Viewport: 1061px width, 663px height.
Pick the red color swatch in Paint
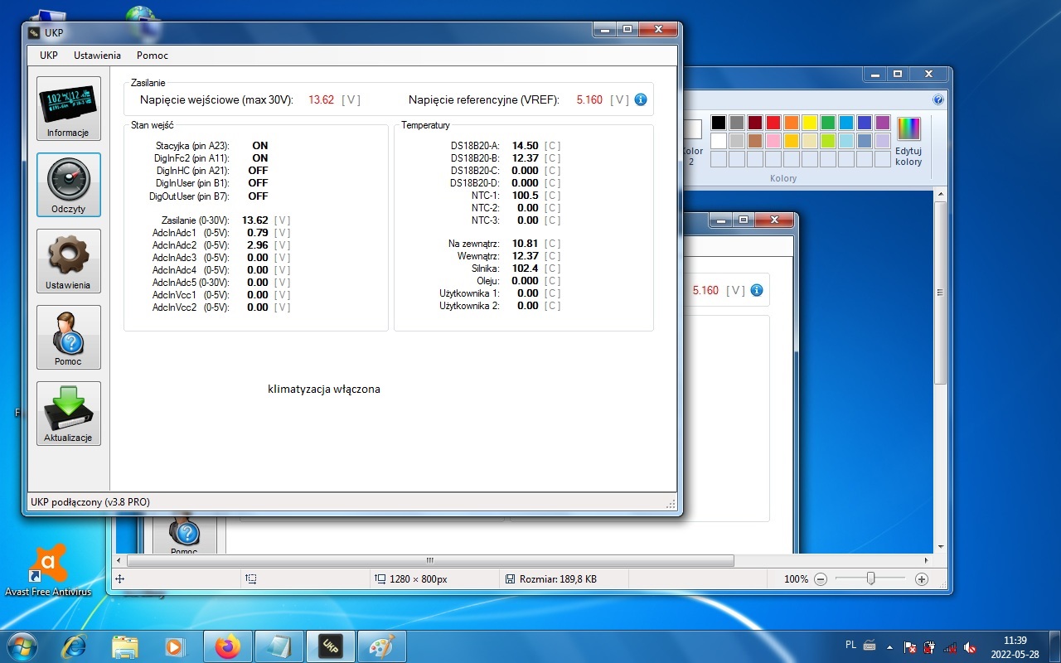tap(773, 123)
